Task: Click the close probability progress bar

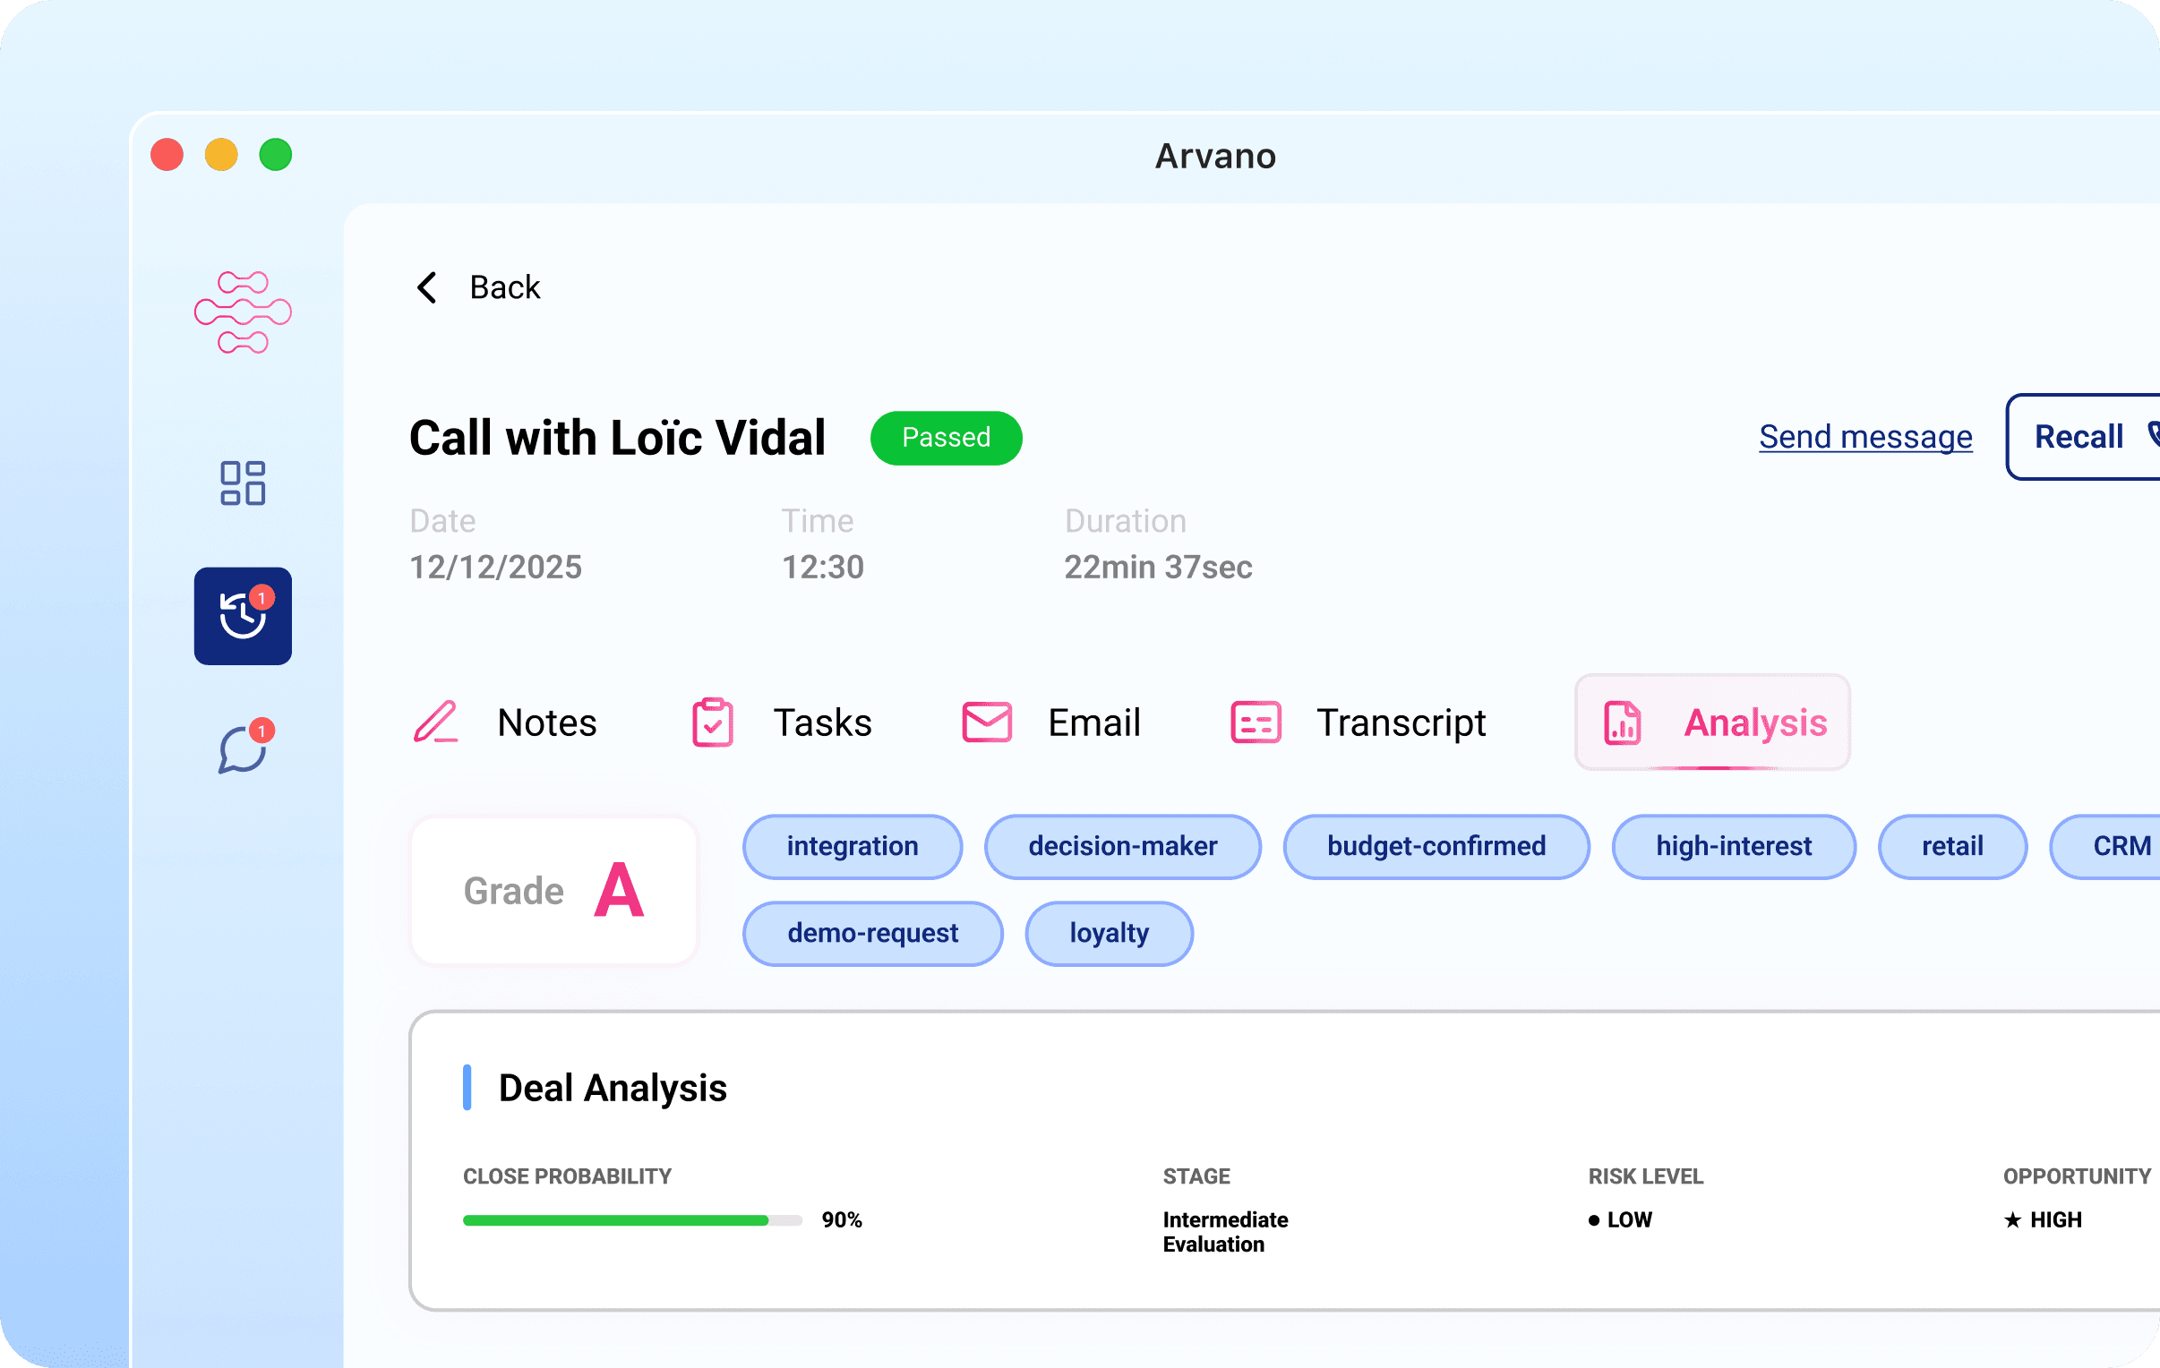Action: (631, 1220)
